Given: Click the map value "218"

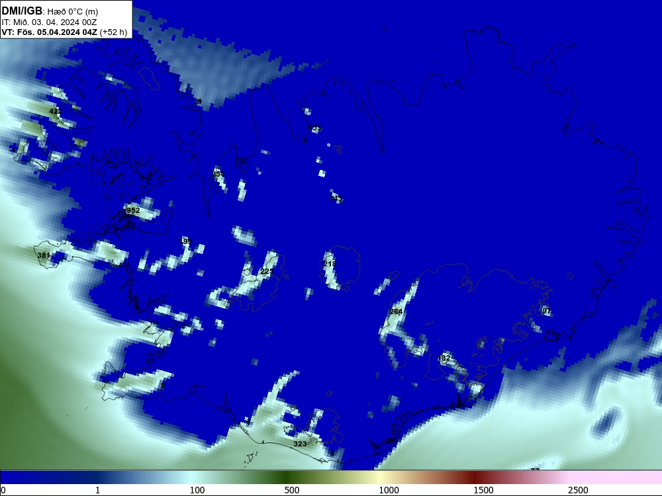Looking at the screenshot, I should pyautogui.click(x=330, y=264).
